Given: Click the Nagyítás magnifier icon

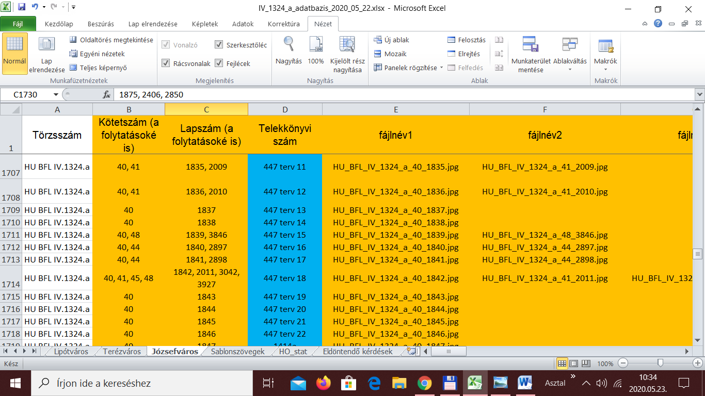Looking at the screenshot, I should coord(289,45).
